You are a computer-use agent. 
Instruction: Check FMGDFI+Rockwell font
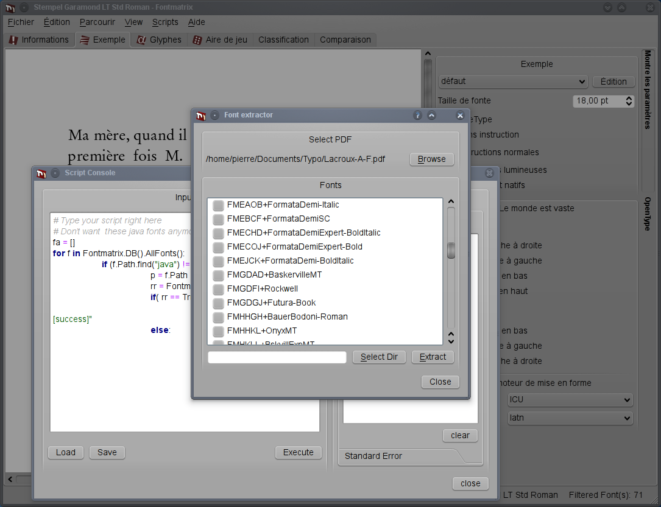pyautogui.click(x=218, y=289)
